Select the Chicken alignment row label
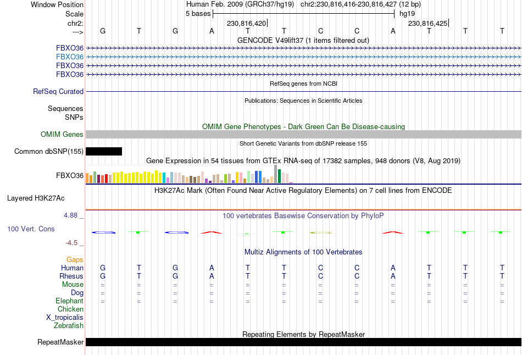Image resolution: width=522 pixels, height=355 pixels. click(70, 309)
